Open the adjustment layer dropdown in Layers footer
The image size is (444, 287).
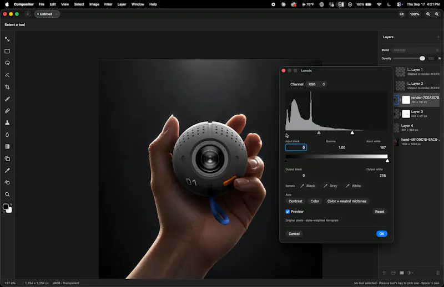[410, 273]
